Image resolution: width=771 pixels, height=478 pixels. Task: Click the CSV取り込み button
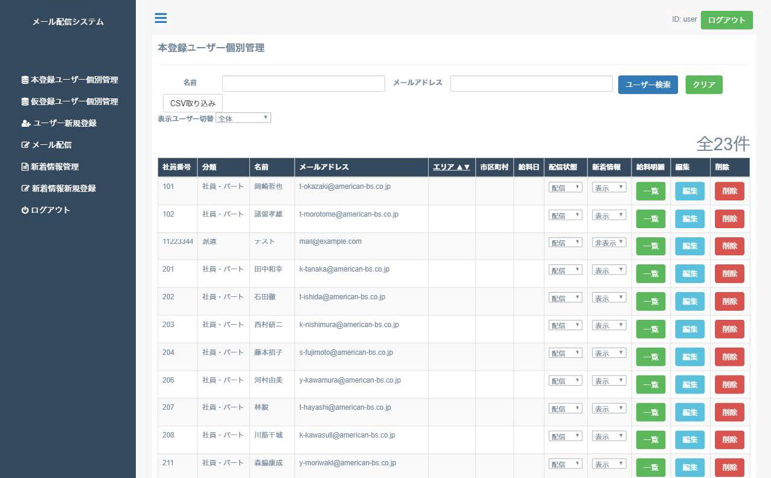tap(193, 103)
